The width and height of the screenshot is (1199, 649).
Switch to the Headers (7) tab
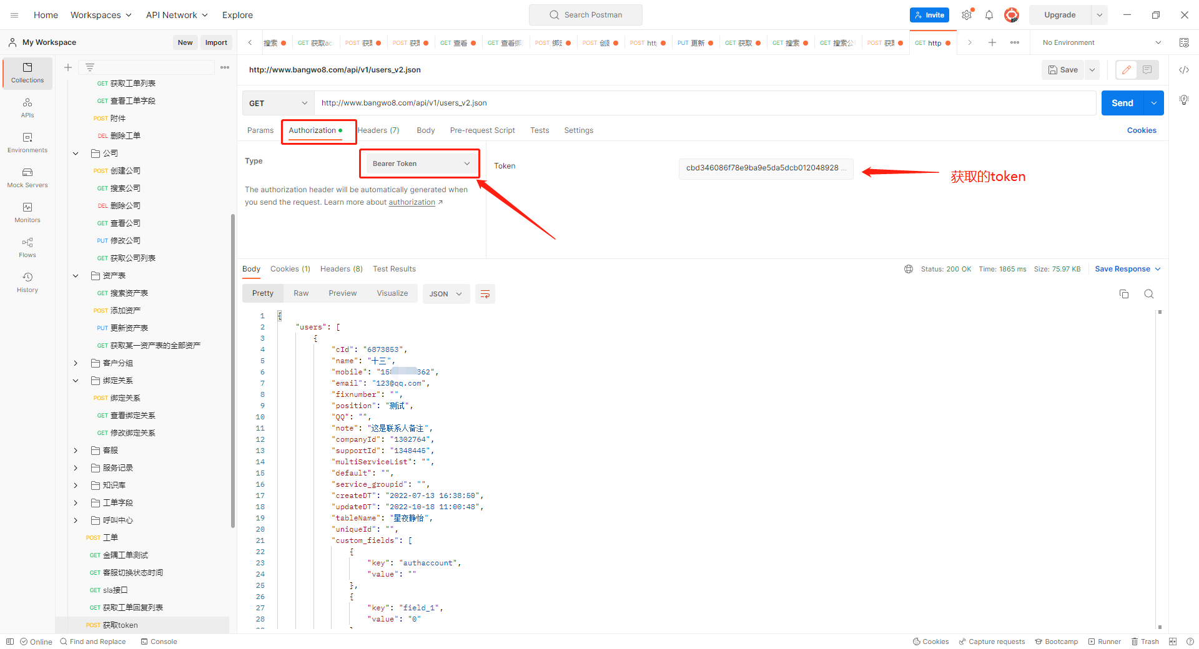[378, 130]
